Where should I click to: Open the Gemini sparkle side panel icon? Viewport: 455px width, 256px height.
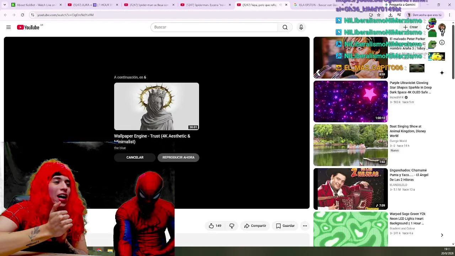442,73
